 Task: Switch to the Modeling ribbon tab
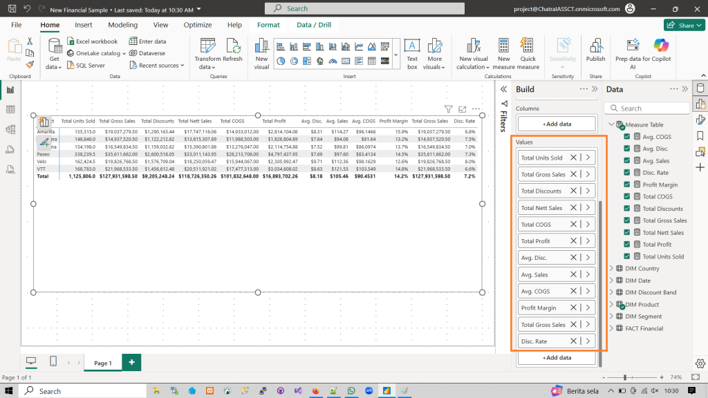click(x=122, y=25)
